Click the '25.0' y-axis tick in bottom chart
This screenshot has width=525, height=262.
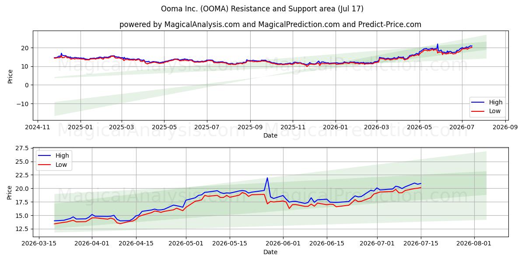(x=23, y=162)
